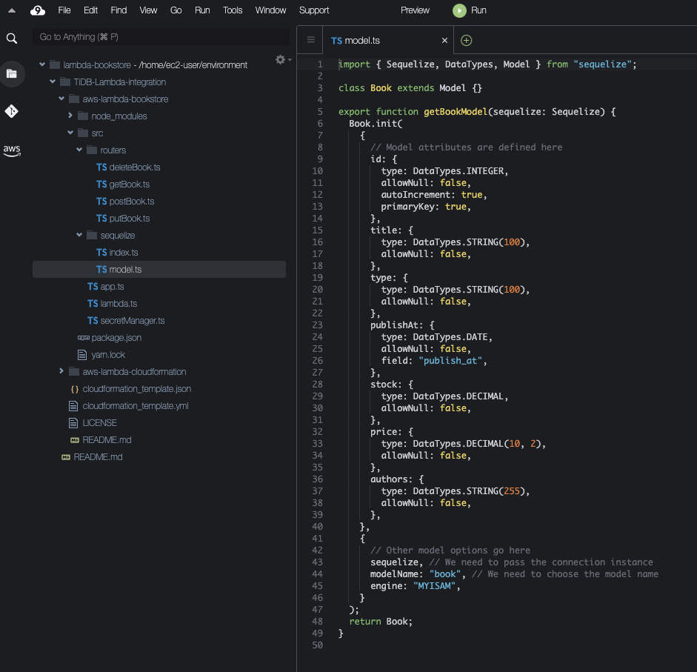Image resolution: width=697 pixels, height=672 pixels.
Task: Open the search panel magnifier icon
Action: (x=12, y=39)
